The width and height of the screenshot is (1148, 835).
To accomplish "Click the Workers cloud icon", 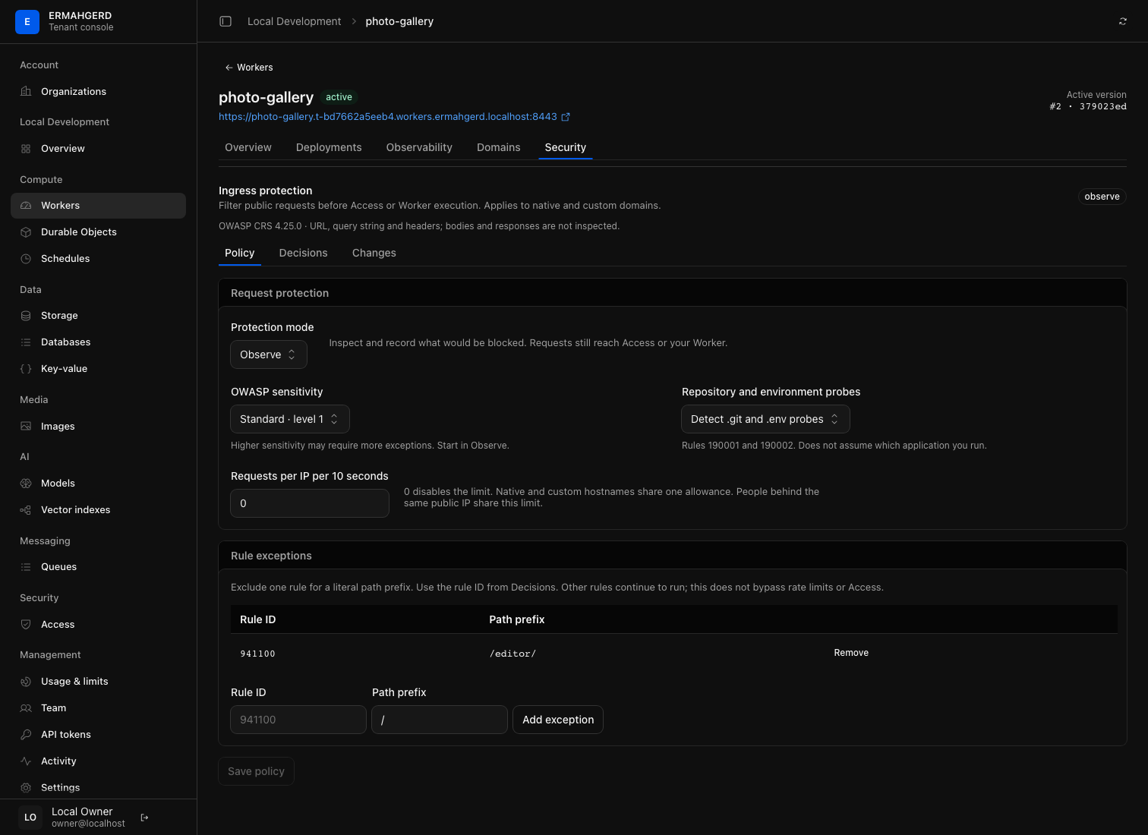I will [x=26, y=206].
